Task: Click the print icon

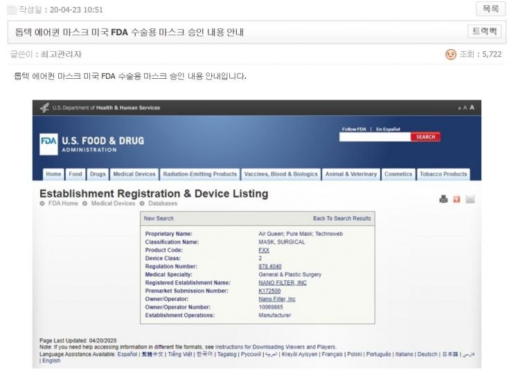Action: coord(443,200)
